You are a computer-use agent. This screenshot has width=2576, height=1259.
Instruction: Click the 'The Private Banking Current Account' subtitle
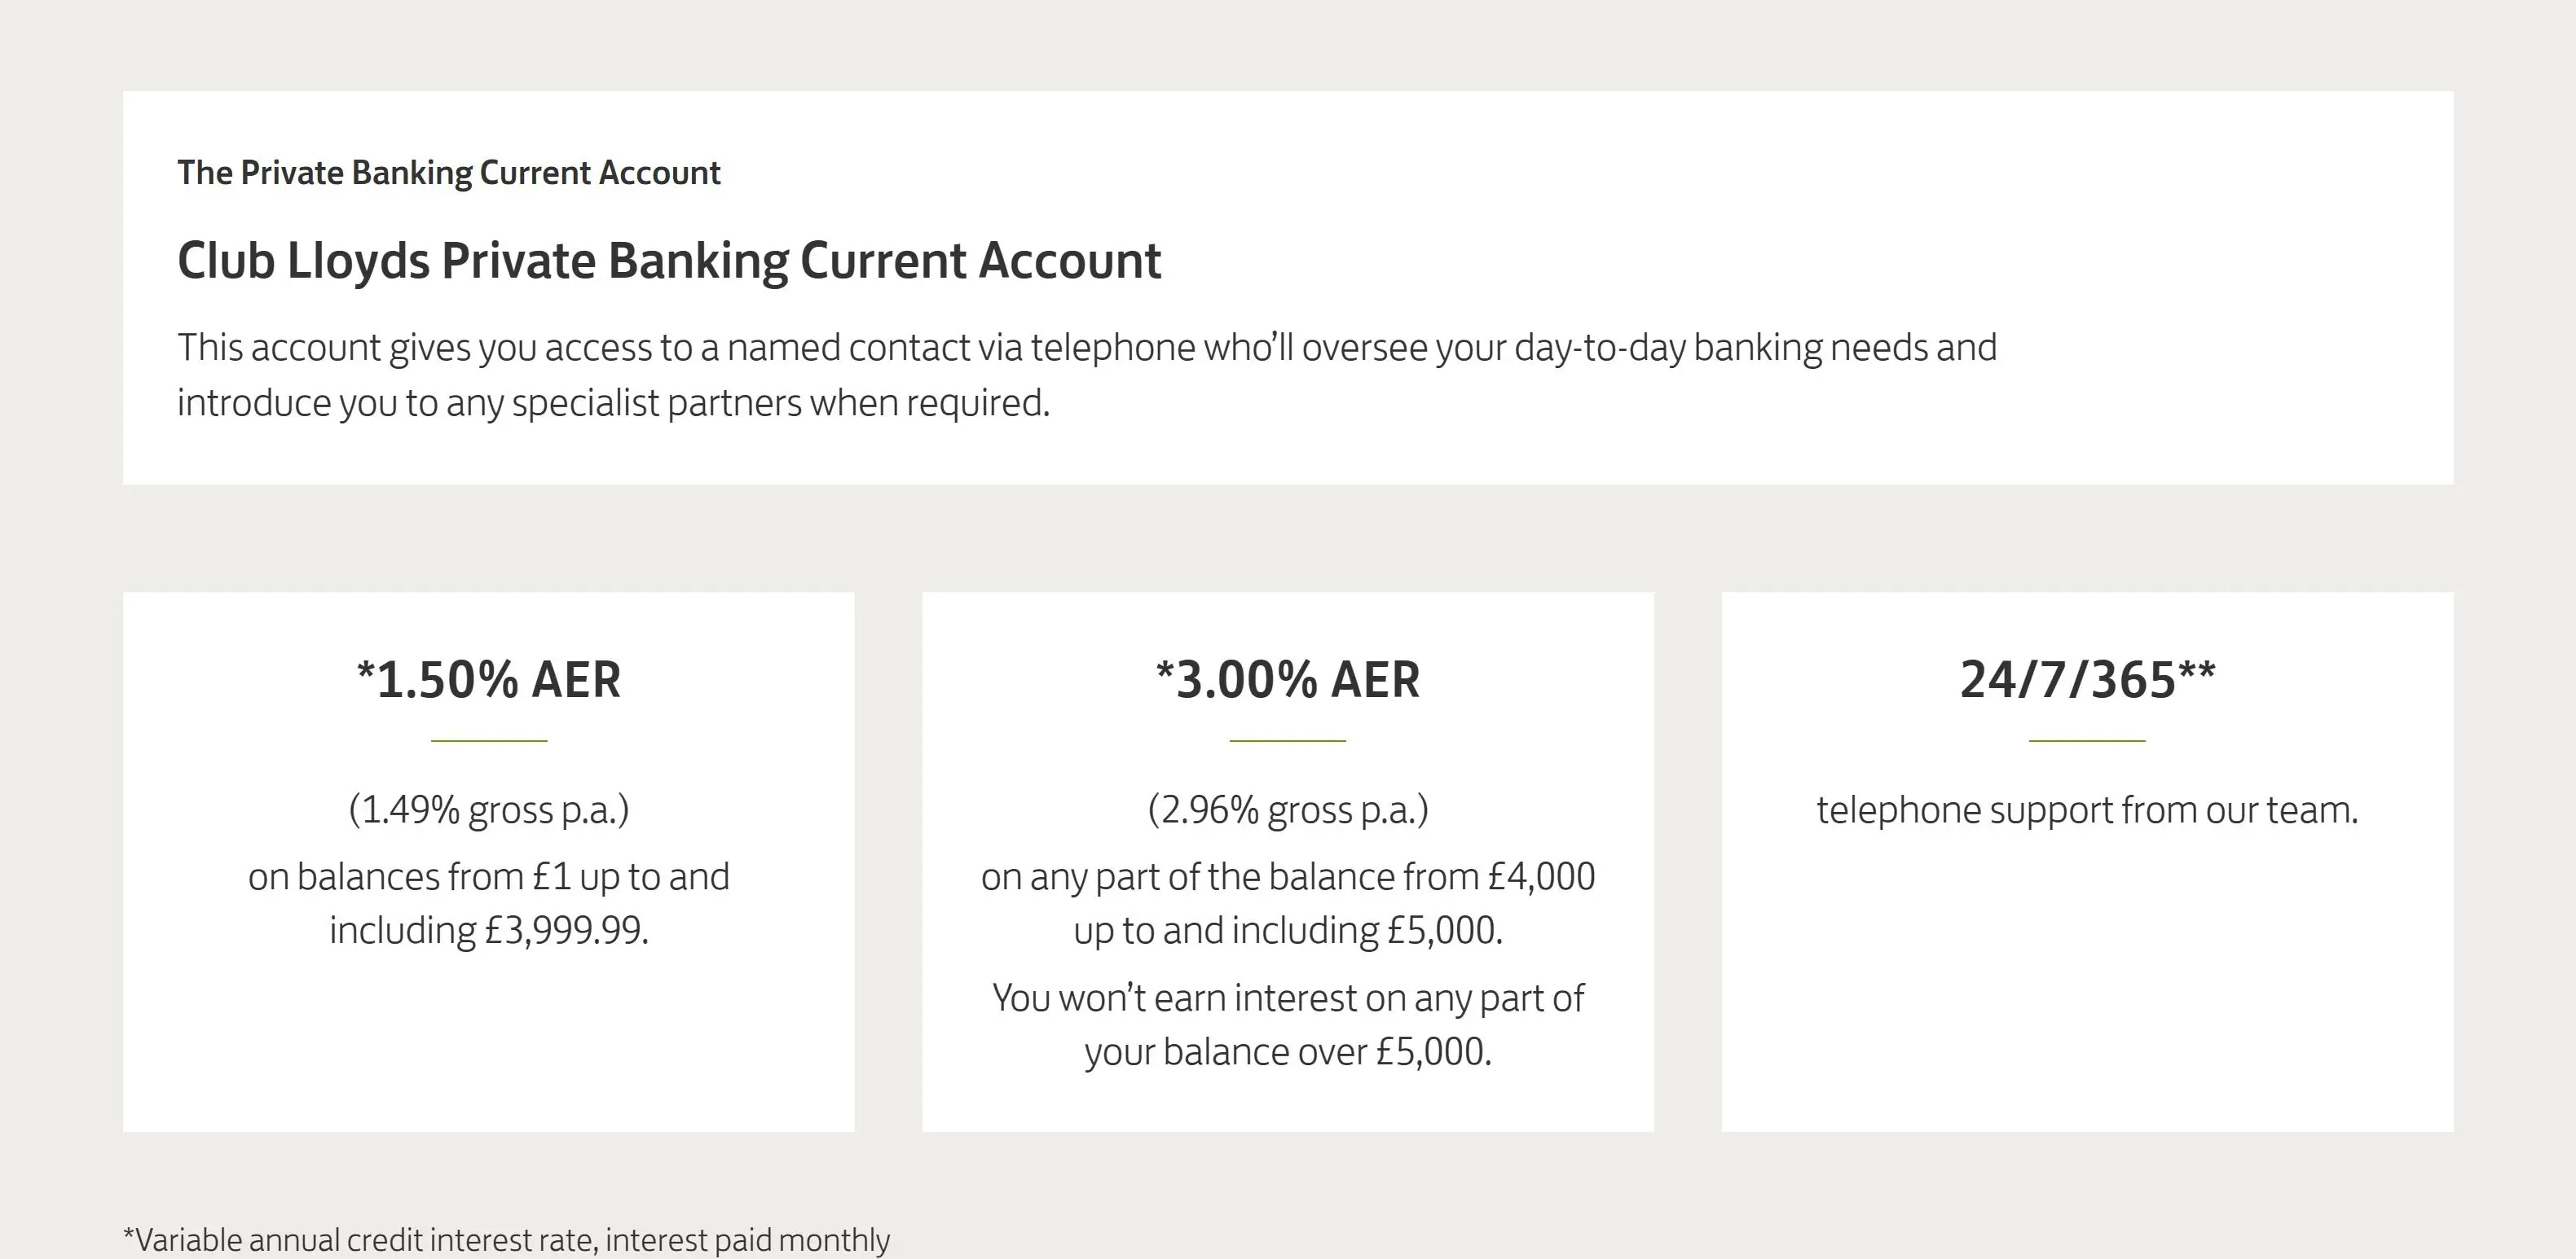pyautogui.click(x=449, y=173)
